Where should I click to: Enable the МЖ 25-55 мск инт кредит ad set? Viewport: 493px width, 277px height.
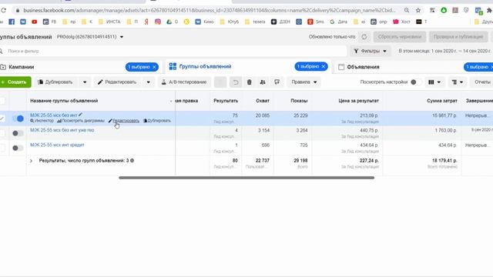18,148
